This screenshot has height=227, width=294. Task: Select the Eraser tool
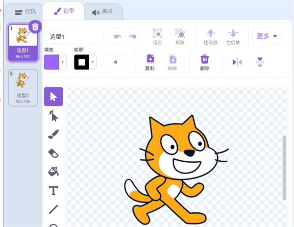pos(53,153)
